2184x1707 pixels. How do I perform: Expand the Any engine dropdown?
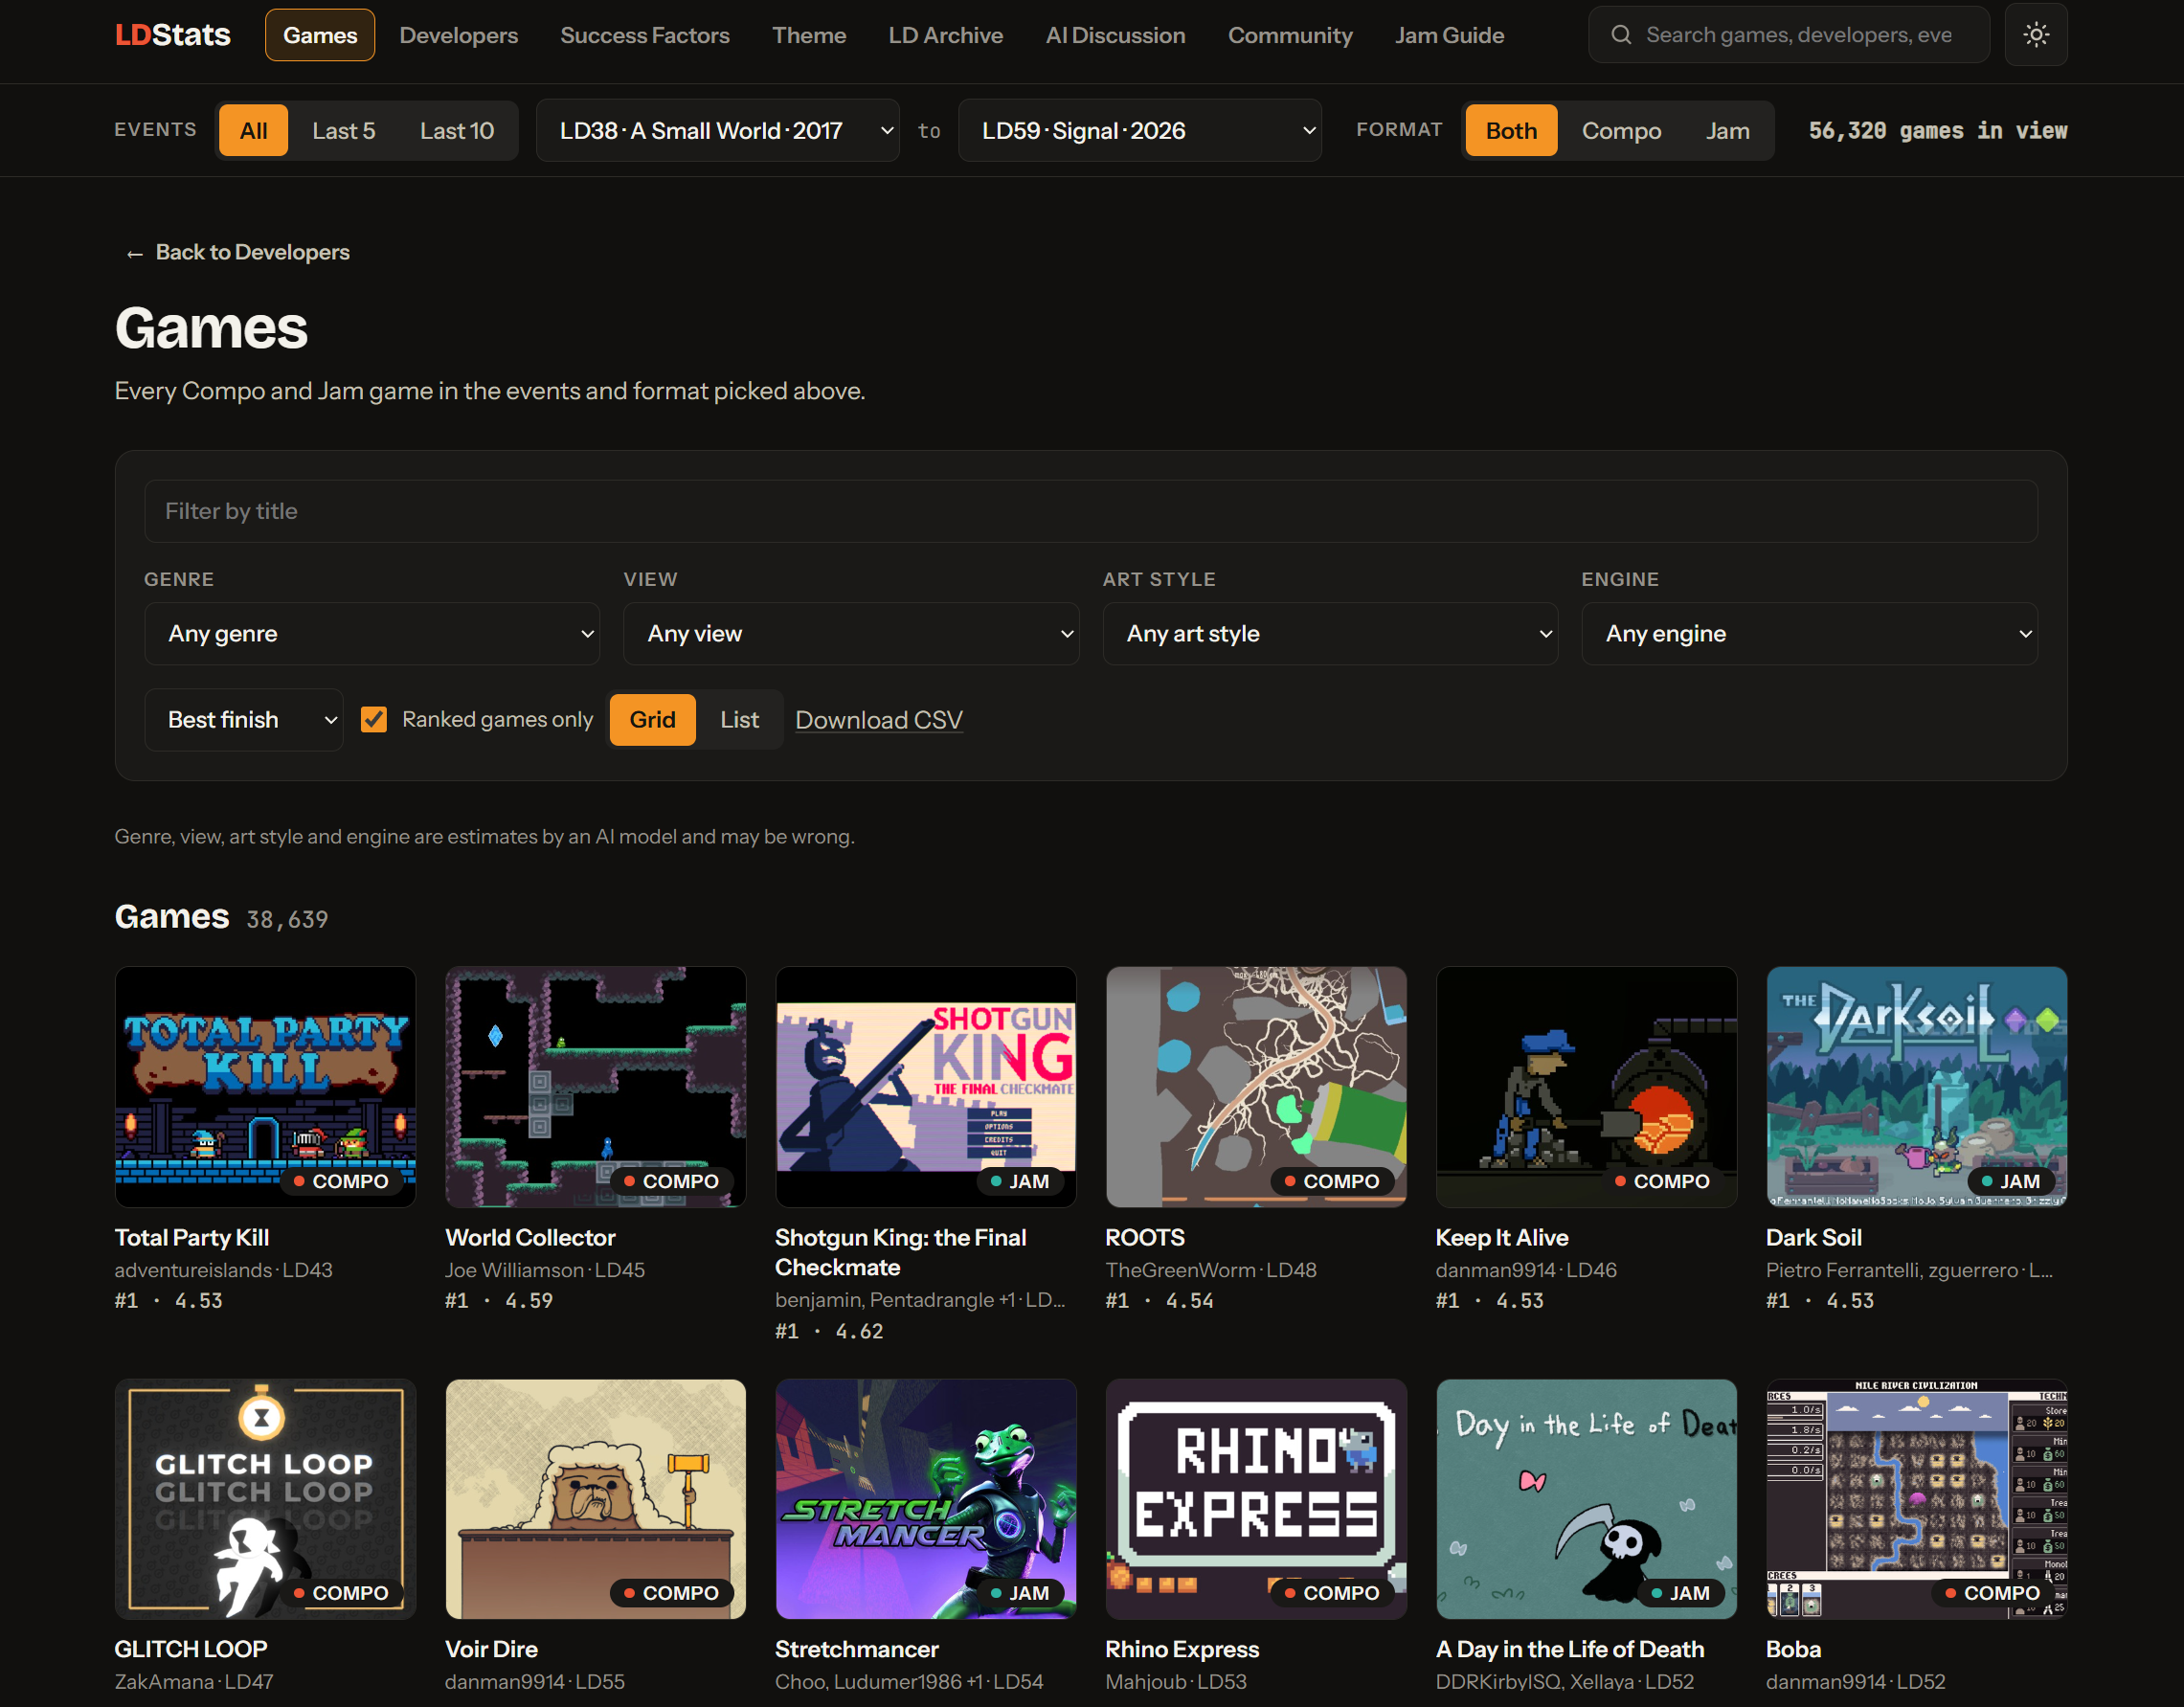[1809, 633]
